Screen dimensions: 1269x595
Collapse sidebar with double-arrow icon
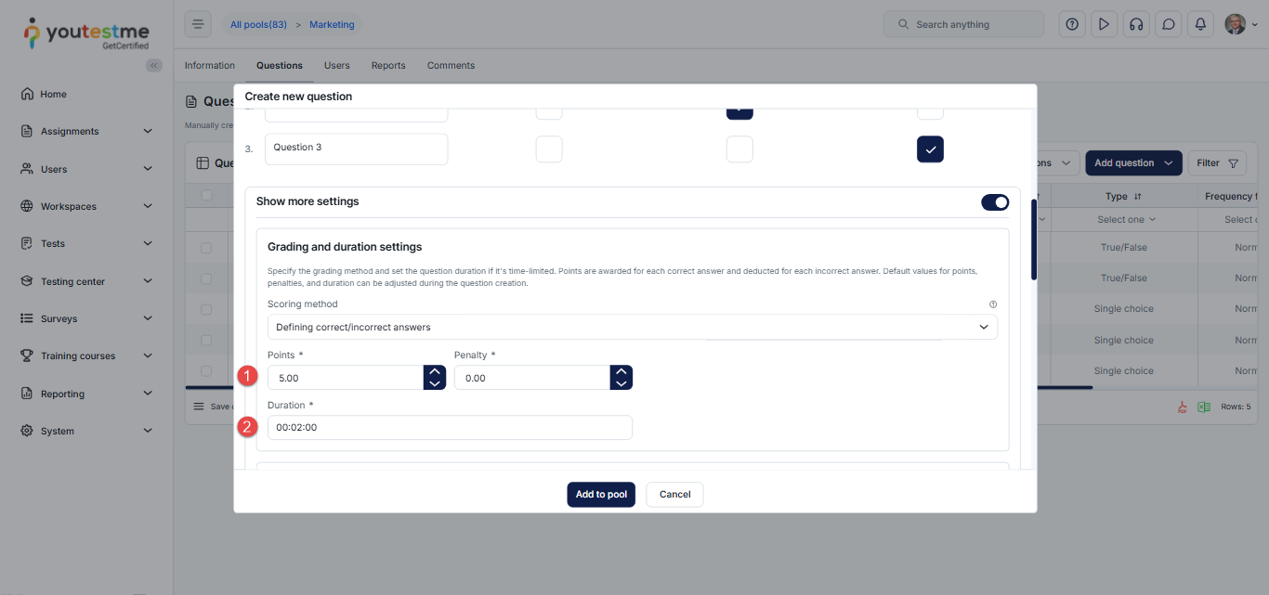click(x=154, y=65)
